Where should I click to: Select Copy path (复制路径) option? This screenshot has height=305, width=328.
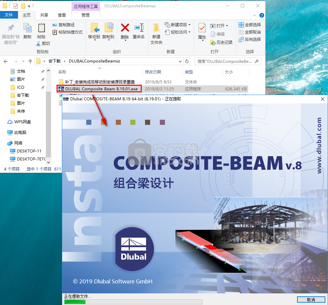point(64,25)
